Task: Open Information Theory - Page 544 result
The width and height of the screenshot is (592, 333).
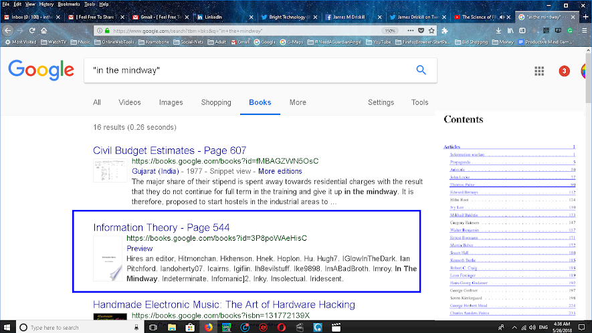Action: 161,227
